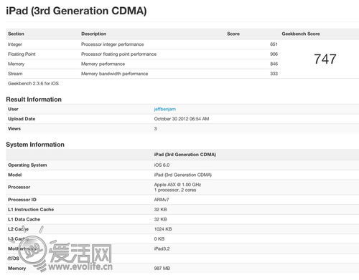Click the Views count value 3
The image size is (359, 280).
(155, 128)
